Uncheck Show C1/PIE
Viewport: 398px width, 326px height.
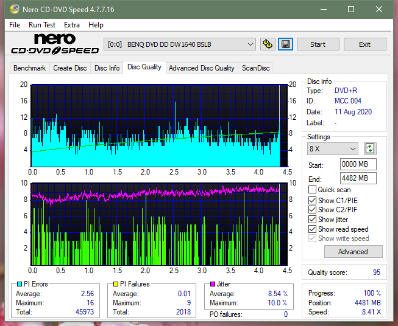coord(312,200)
